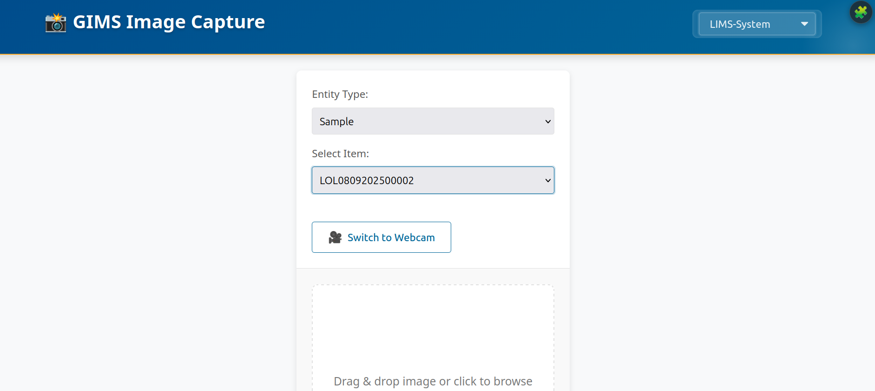Click the LIMS-System dropdown caret arrow
875x391 pixels.
point(804,24)
